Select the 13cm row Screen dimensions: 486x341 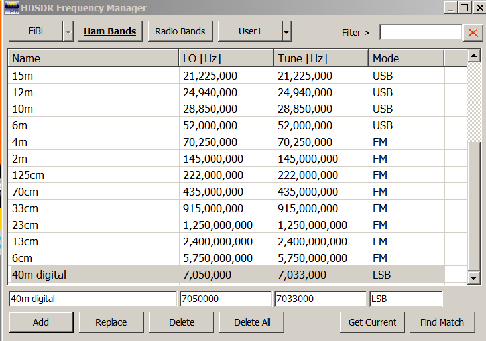click(238, 241)
